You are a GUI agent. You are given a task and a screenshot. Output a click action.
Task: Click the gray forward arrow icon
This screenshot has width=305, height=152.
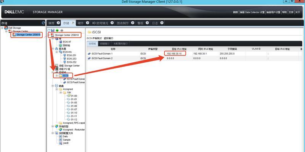tap(62, 31)
